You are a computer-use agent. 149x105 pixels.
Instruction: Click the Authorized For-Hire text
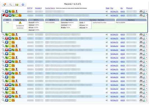(100, 23)
